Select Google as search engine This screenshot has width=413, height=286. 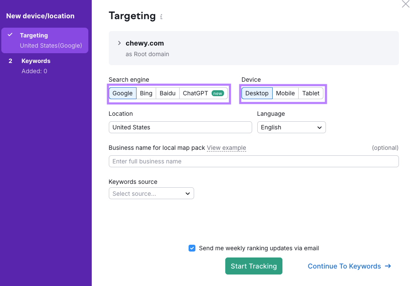pyautogui.click(x=122, y=93)
